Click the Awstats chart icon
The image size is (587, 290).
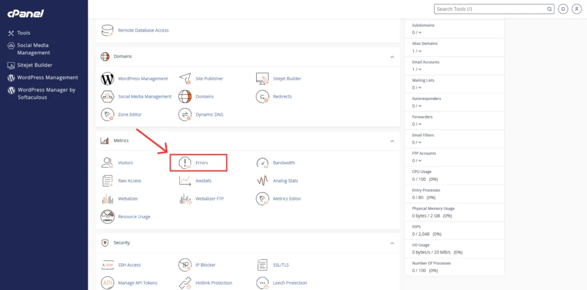point(185,181)
